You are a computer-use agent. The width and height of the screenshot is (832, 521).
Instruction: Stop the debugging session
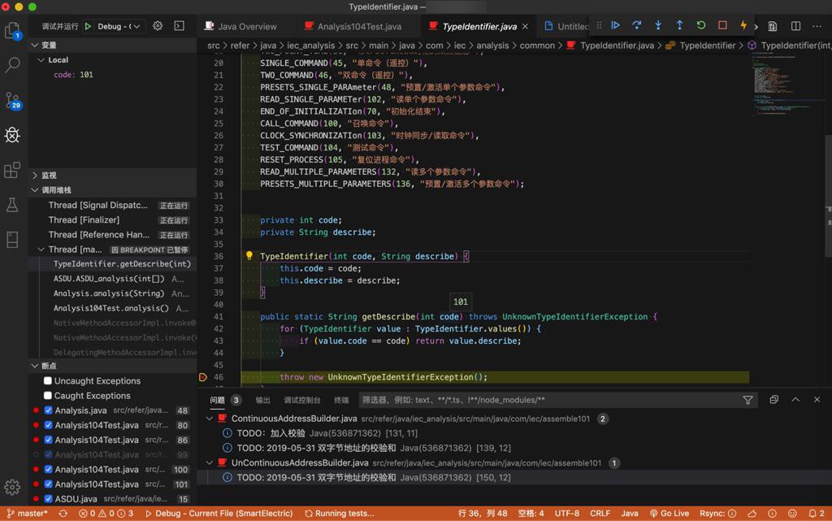click(x=722, y=26)
